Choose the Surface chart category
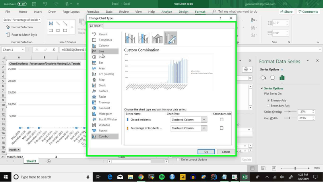 [x=105, y=91]
